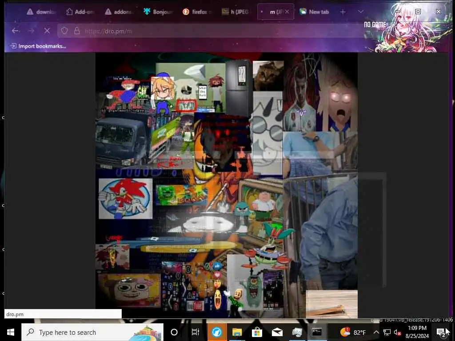Image resolution: width=455 pixels, height=341 pixels.
Task: Open the command prompt taskbar icon
Action: 317,332
